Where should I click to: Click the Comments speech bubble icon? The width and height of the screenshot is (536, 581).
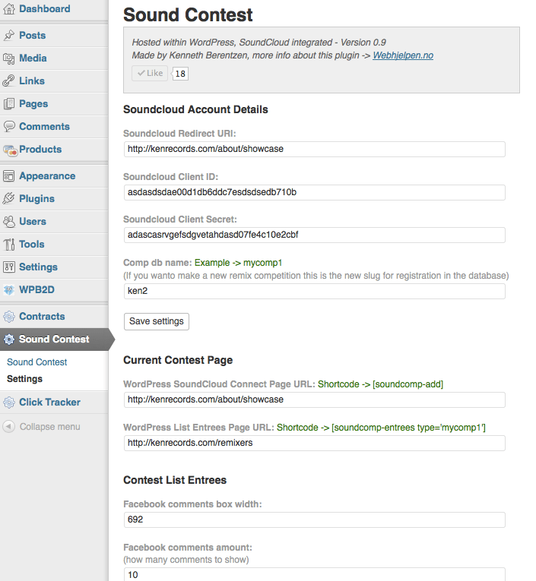click(9, 126)
